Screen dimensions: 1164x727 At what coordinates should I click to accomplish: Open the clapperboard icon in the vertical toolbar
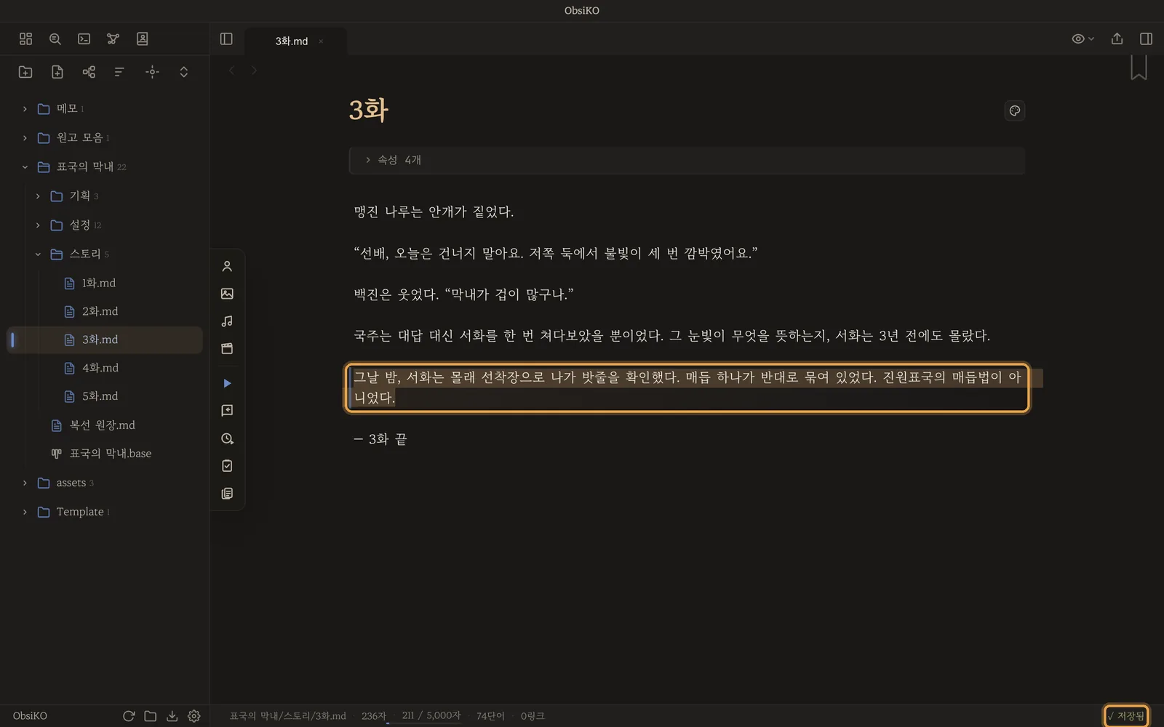click(227, 348)
